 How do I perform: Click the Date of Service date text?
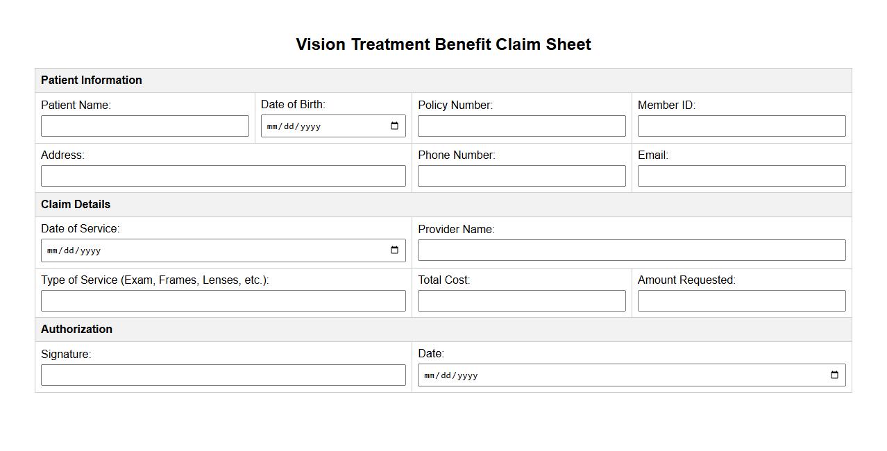(74, 250)
